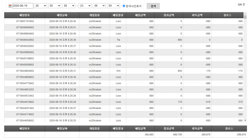Open the end hour dropdown showing 23
Image resolution: width=251 pixels, height=138 pixels.
point(85,6)
